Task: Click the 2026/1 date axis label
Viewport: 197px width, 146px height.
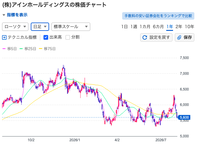Action: pos(75,140)
